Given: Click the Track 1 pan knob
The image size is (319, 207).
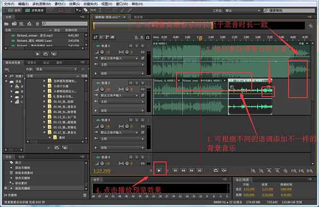Looking at the screenshot, I should (x=127, y=52).
